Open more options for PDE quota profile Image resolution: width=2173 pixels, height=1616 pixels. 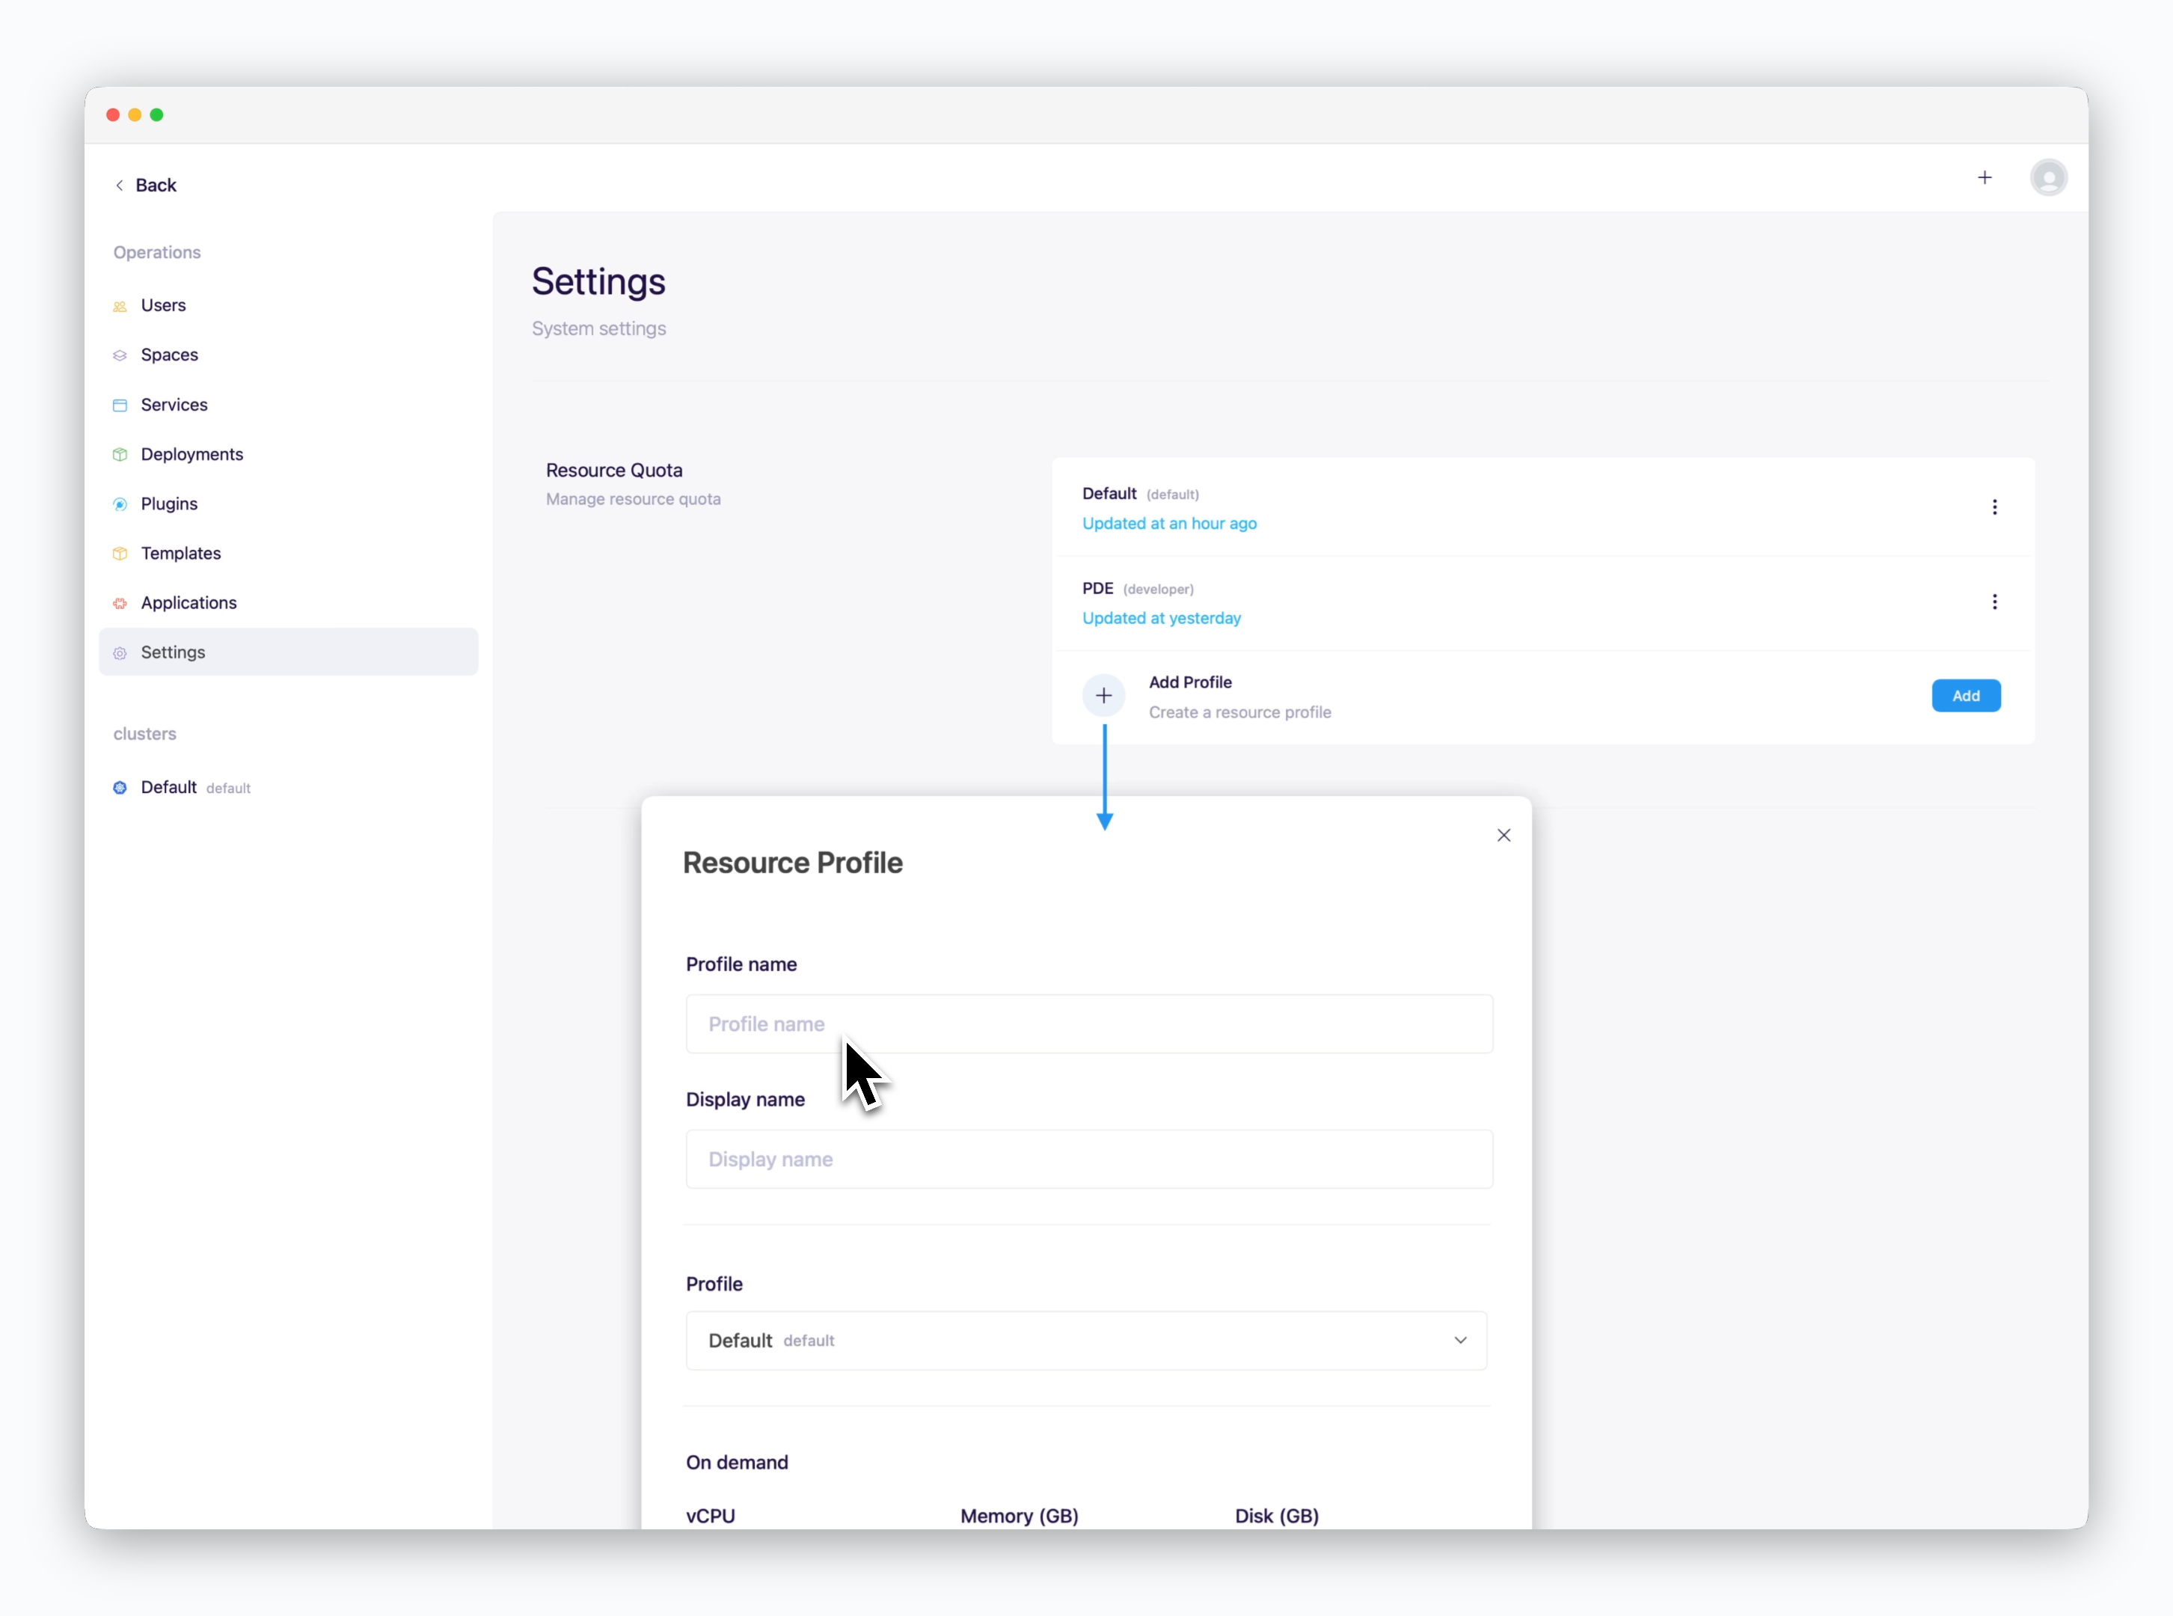(x=1994, y=602)
